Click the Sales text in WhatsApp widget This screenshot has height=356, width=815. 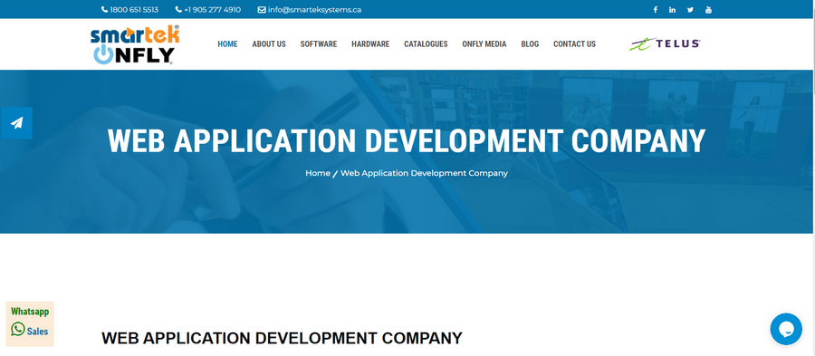click(37, 331)
